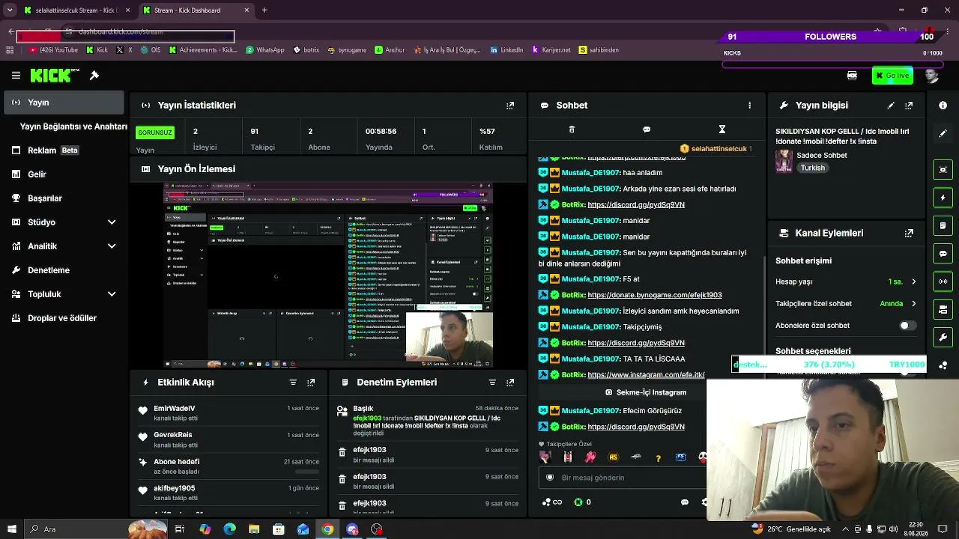Pop out the Etkinlik Akışı panel

point(311,383)
